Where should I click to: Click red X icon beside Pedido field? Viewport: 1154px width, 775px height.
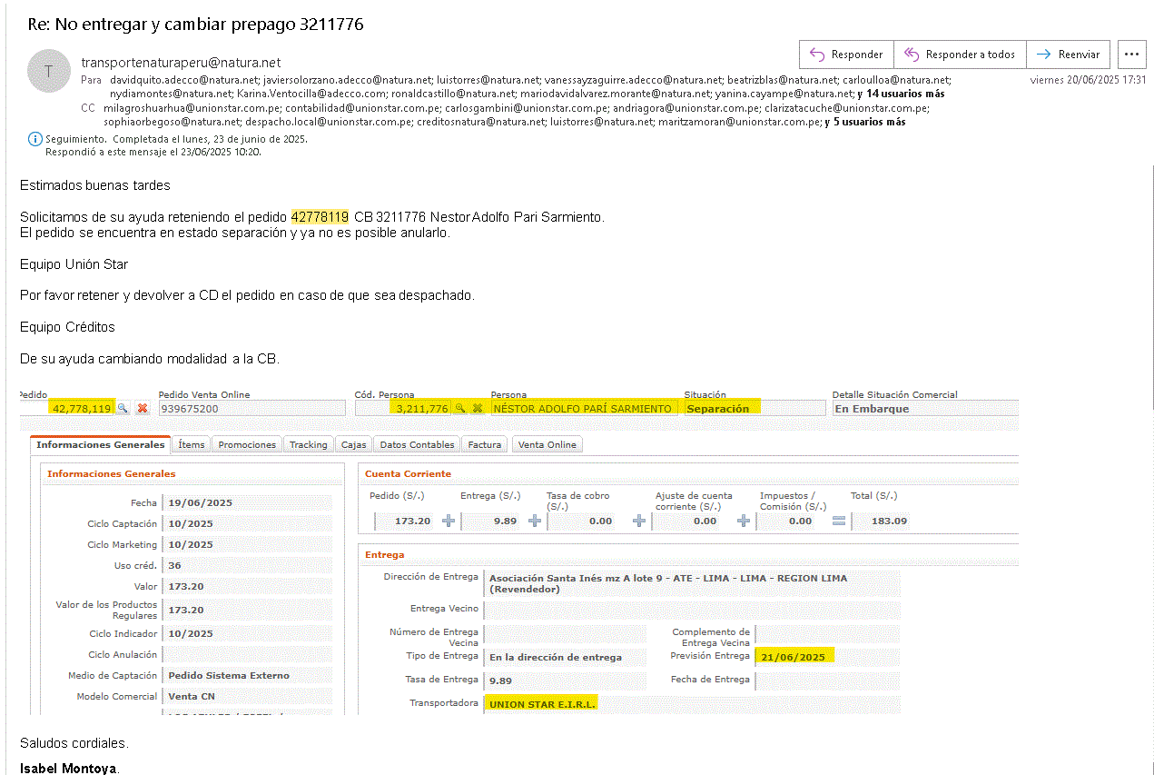coord(143,409)
